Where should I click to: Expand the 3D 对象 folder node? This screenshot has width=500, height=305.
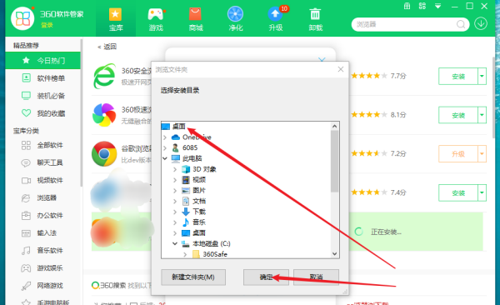(x=175, y=169)
